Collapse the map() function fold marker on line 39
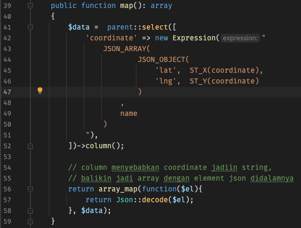Viewport: 301px width, 228px height. [x=31, y=6]
